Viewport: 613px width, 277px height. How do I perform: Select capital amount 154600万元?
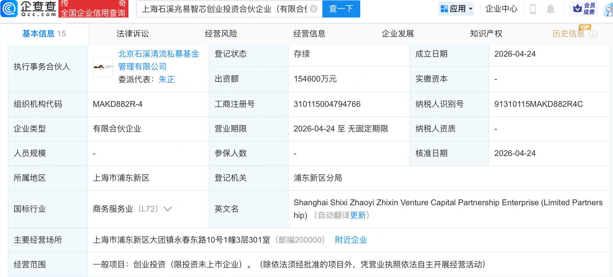[x=315, y=79]
